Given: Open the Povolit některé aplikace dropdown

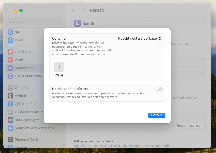Looking at the screenshot, I should coord(140,39).
